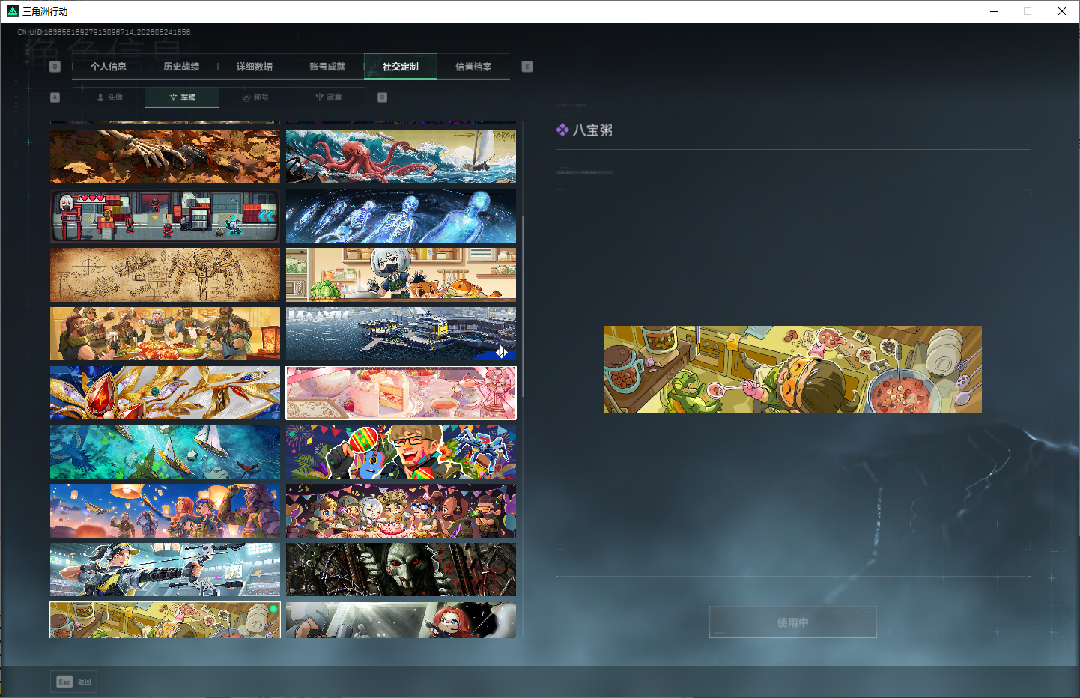Open the 信誉档案 tab
The width and height of the screenshot is (1080, 698).
tap(473, 67)
